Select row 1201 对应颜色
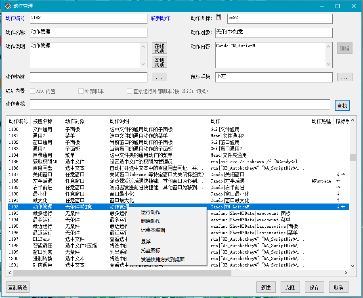Screen dimensions: 363x298 (x=178, y=265)
